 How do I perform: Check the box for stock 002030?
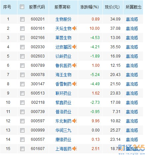point(22,47)
